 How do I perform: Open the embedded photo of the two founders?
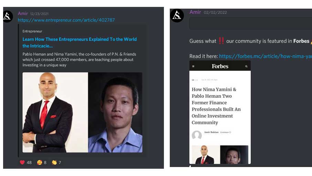[82, 113]
